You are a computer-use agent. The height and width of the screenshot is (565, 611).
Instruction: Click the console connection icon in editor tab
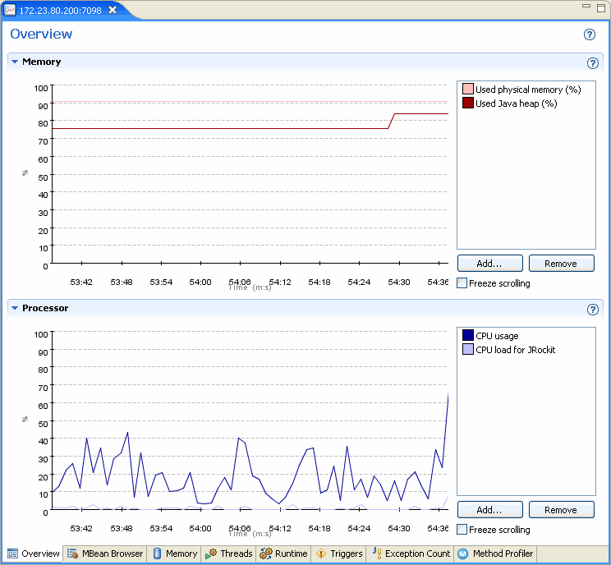(10, 10)
